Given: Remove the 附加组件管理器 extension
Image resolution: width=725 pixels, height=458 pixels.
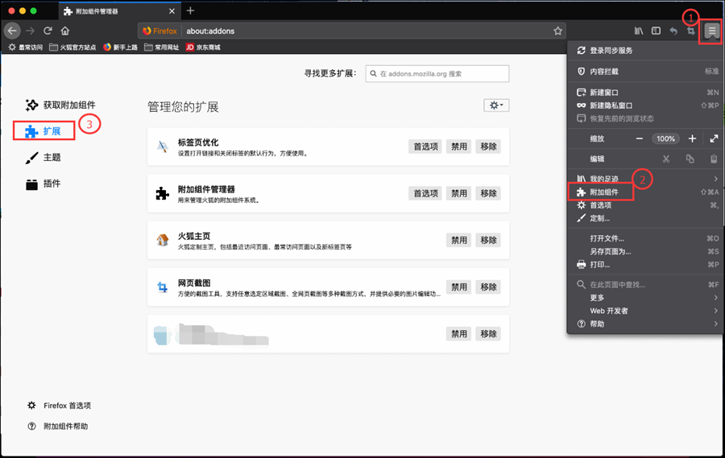Looking at the screenshot, I should tap(487, 193).
